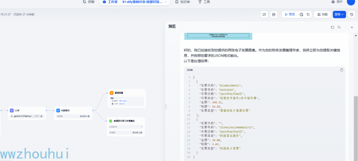The width and height of the screenshot is (358, 161).
Task: Click the 直接回复 orange icon
Action: pos(112,93)
